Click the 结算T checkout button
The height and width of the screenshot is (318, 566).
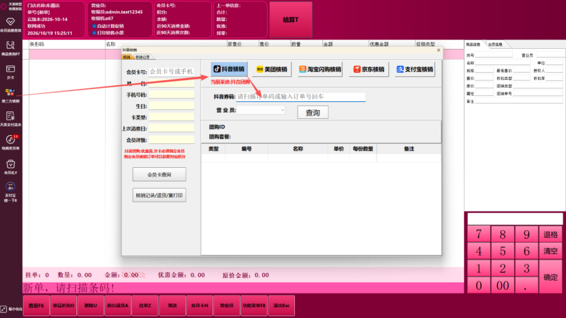click(x=291, y=20)
